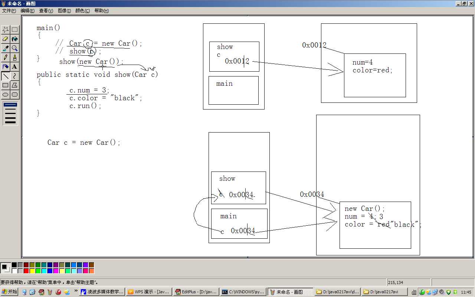Choose the Brush tool
This screenshot has width=475, height=297.
coord(15,58)
